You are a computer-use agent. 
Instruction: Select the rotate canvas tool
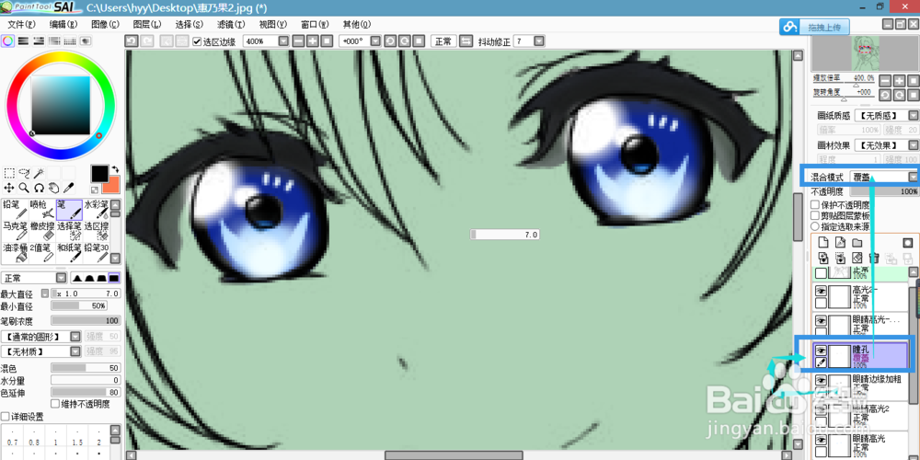coord(39,188)
